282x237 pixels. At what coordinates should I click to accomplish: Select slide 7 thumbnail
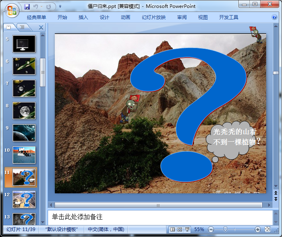(24, 88)
